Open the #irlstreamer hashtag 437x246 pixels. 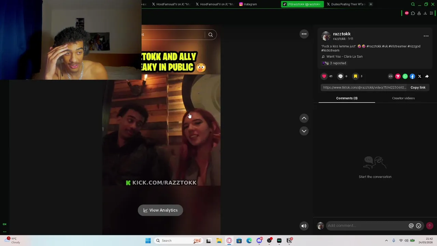point(397,46)
